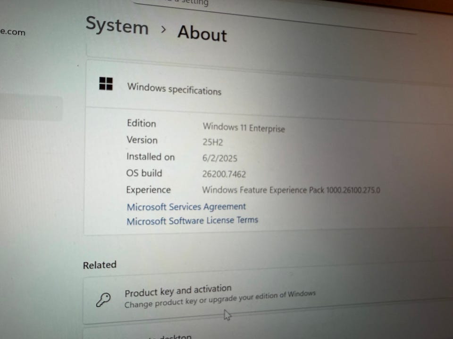Click the account email ending in 'e.com'
Viewport: 453px width, 339px height.
pyautogui.click(x=12, y=32)
